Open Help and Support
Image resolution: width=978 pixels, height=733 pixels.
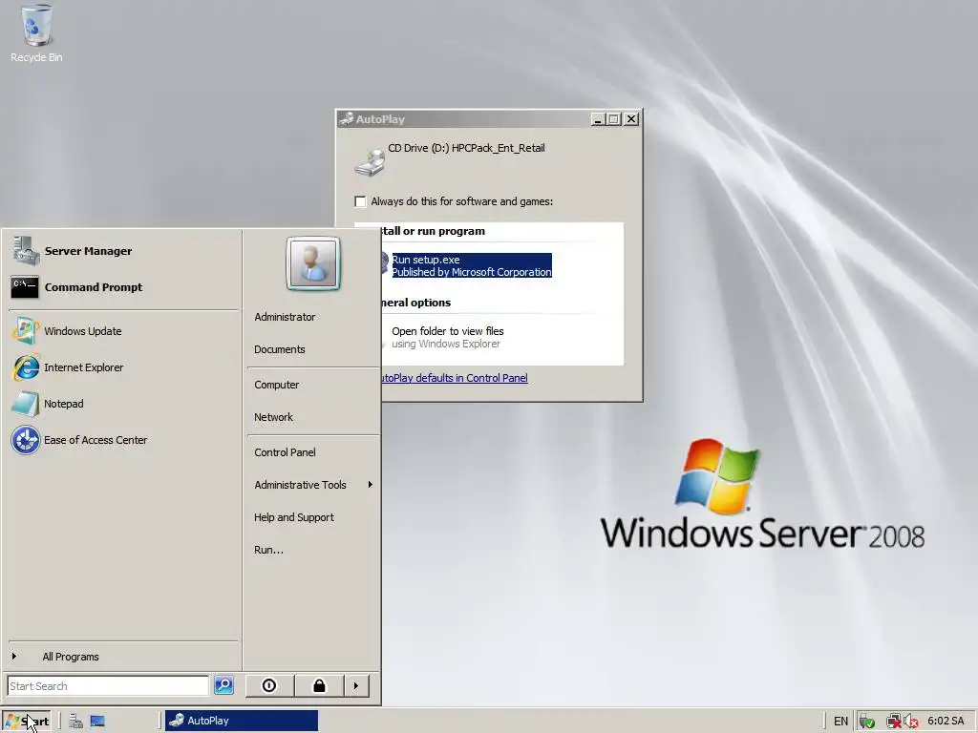(294, 517)
